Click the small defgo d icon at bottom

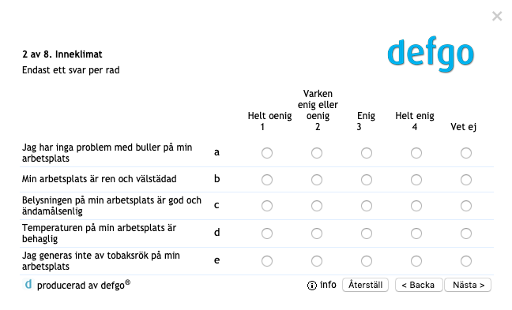28,285
